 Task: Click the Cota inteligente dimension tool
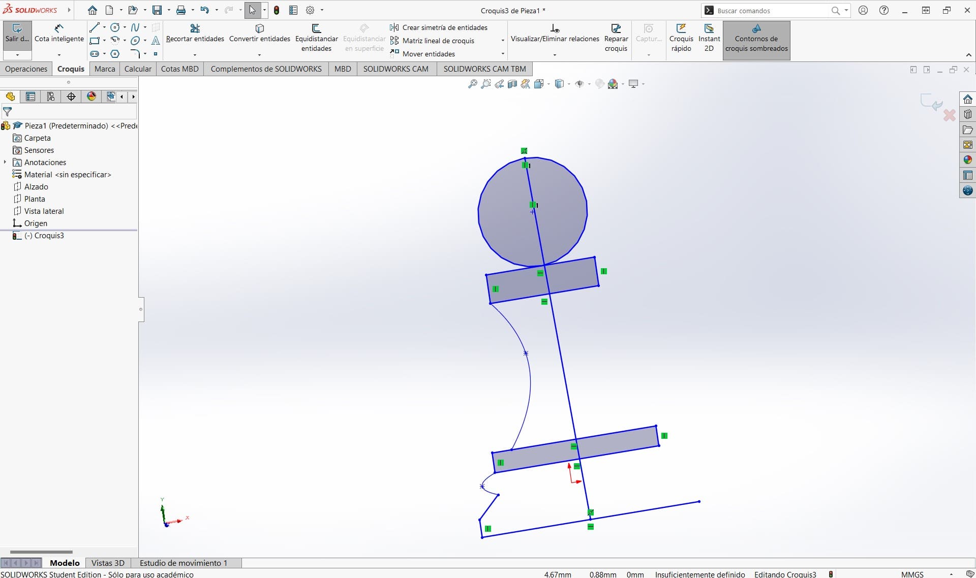(59, 34)
